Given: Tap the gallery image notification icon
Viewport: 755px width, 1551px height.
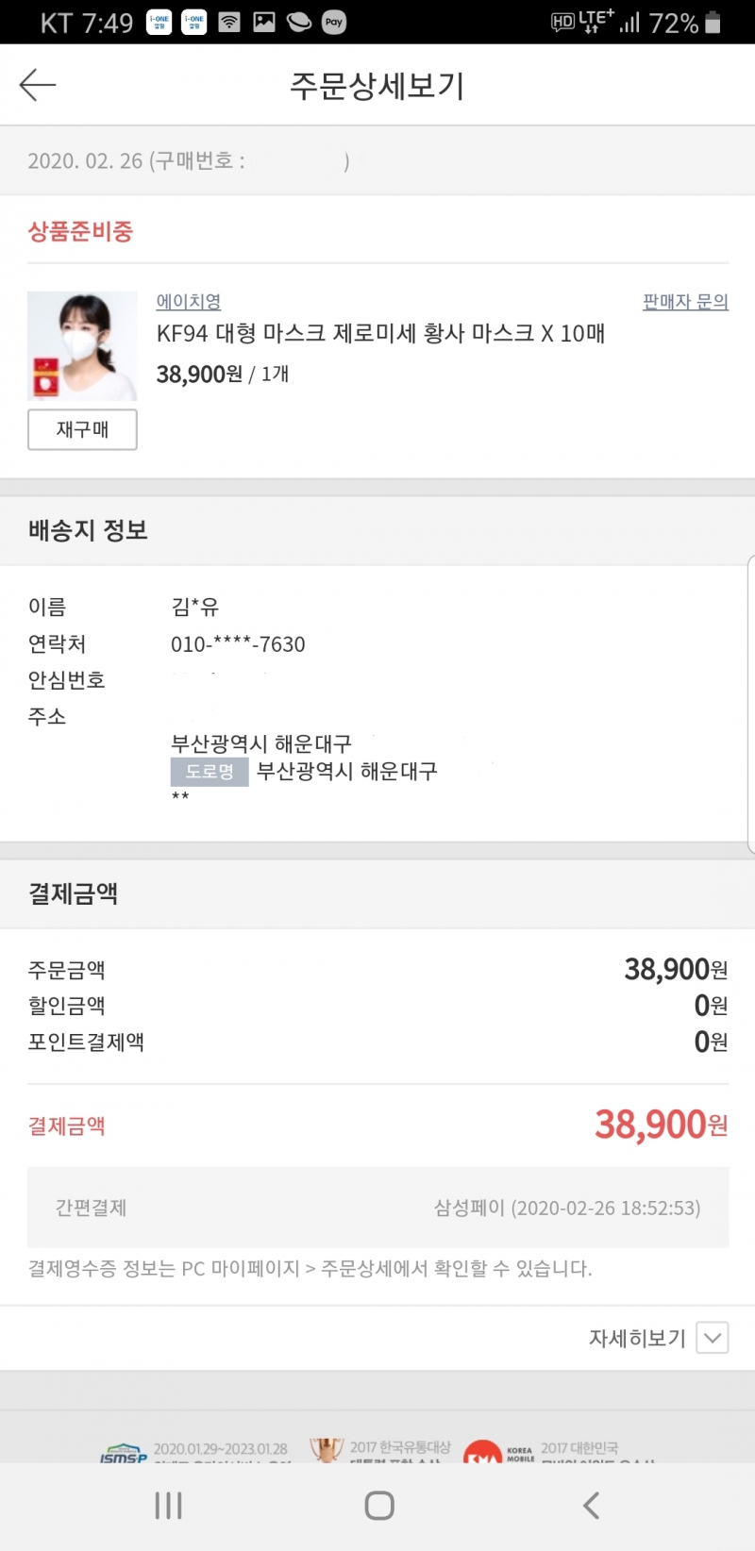Looking at the screenshot, I should [264, 23].
